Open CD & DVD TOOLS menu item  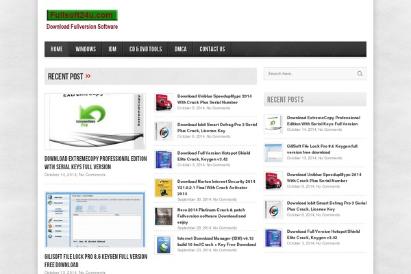pyautogui.click(x=145, y=49)
